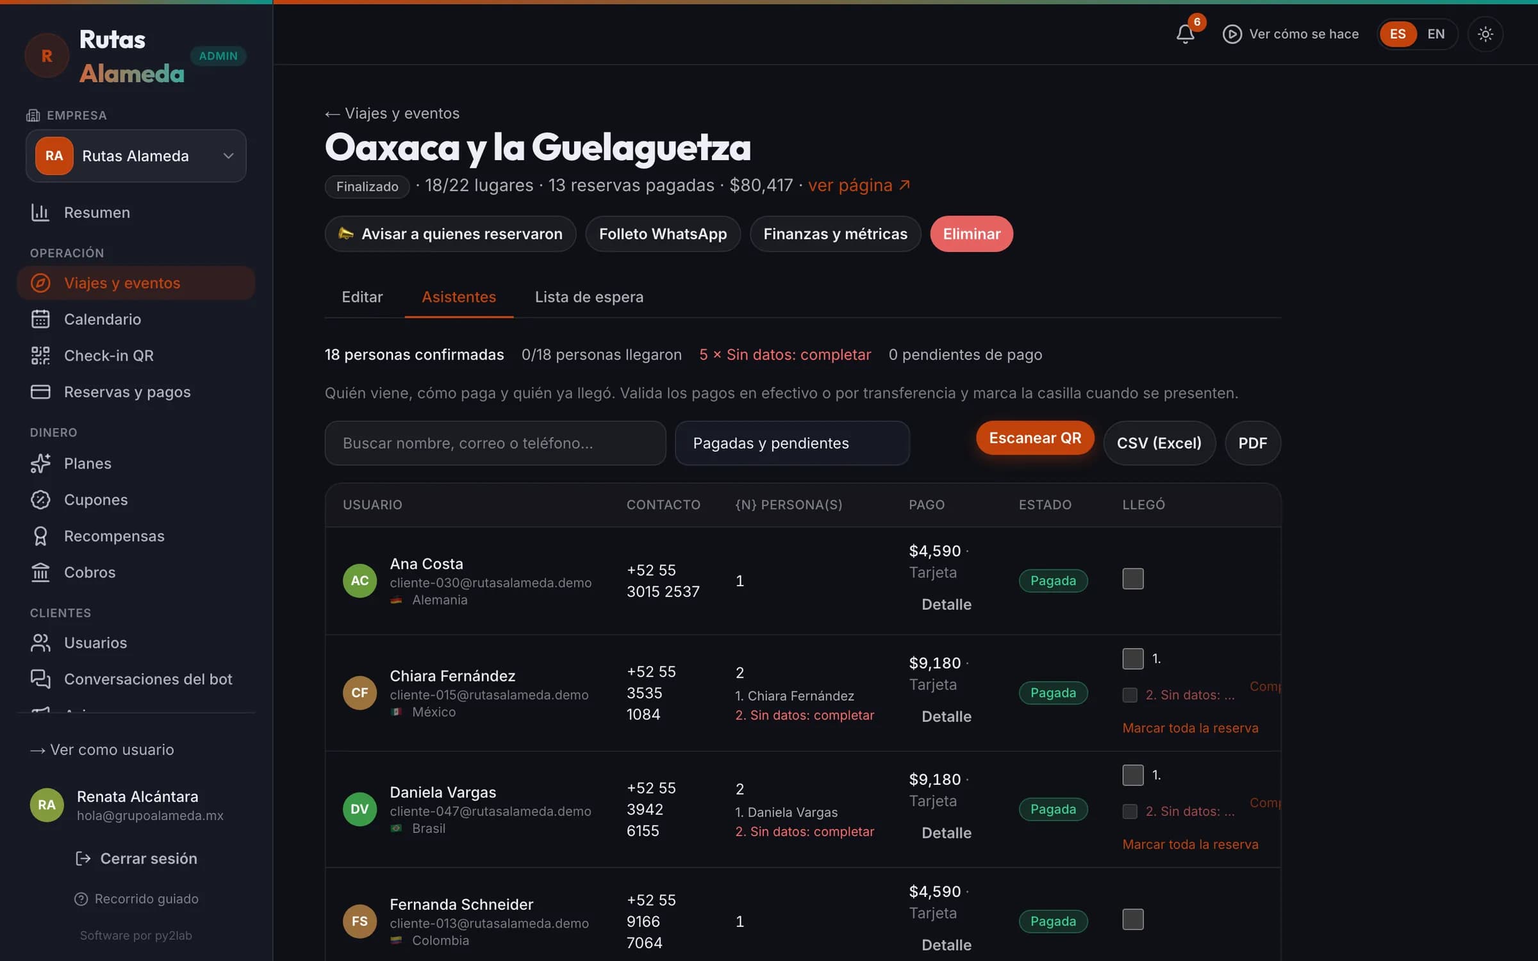Mark Fernanda Schneider as arrived
The width and height of the screenshot is (1538, 961).
(1132, 919)
